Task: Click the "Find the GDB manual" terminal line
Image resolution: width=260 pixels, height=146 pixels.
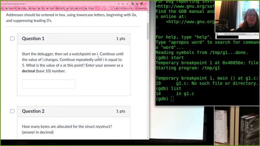Action: [x=185, y=11]
